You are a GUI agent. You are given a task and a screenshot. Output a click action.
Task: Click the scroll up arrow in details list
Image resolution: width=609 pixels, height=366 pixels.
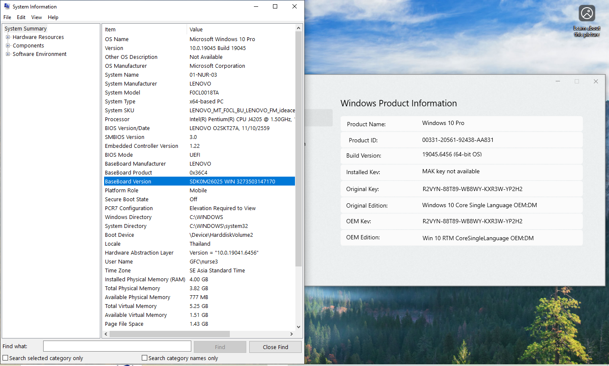click(299, 28)
